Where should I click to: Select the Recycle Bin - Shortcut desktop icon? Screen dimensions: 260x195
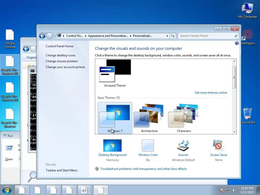(x=10, y=118)
